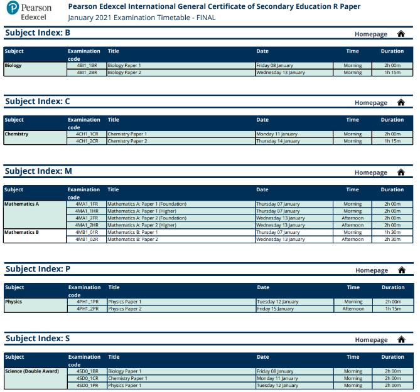Screen dimensions: 420x392
Task: Select the Subject Index: P heading
Action: point(38,269)
